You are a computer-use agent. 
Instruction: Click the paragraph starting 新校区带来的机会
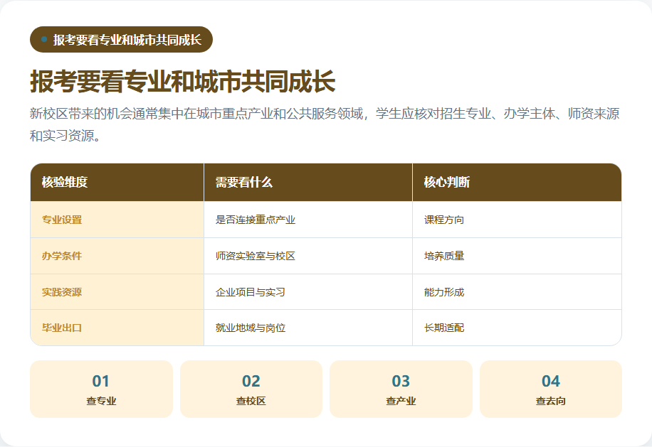click(x=325, y=124)
